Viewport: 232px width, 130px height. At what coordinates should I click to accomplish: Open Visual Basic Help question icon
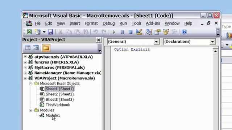click(185, 32)
